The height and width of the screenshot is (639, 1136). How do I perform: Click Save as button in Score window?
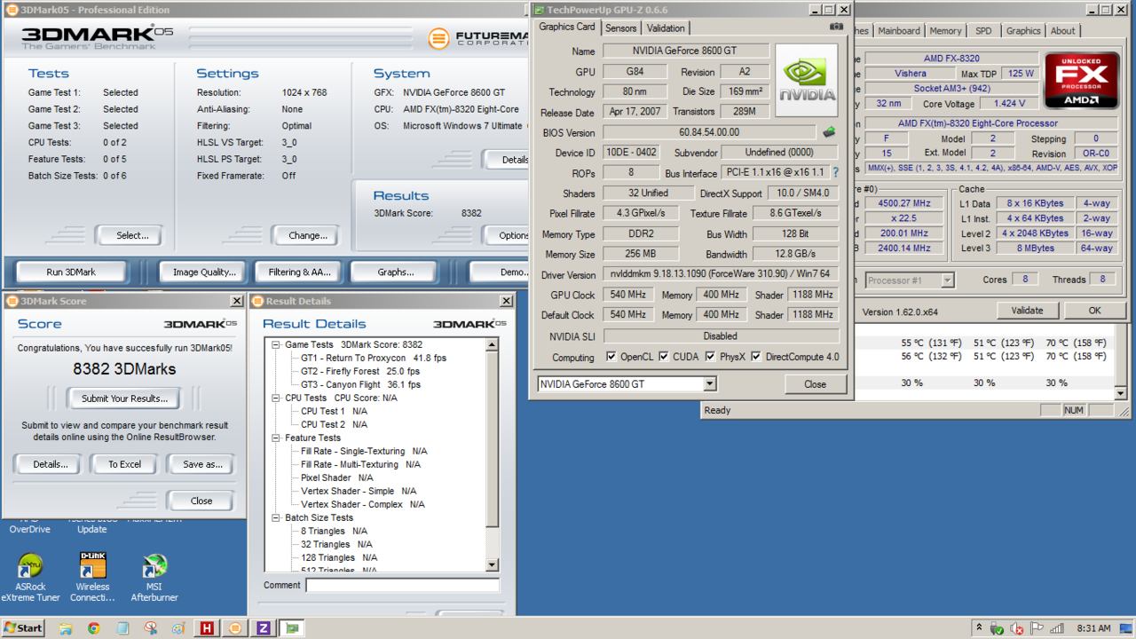202,464
